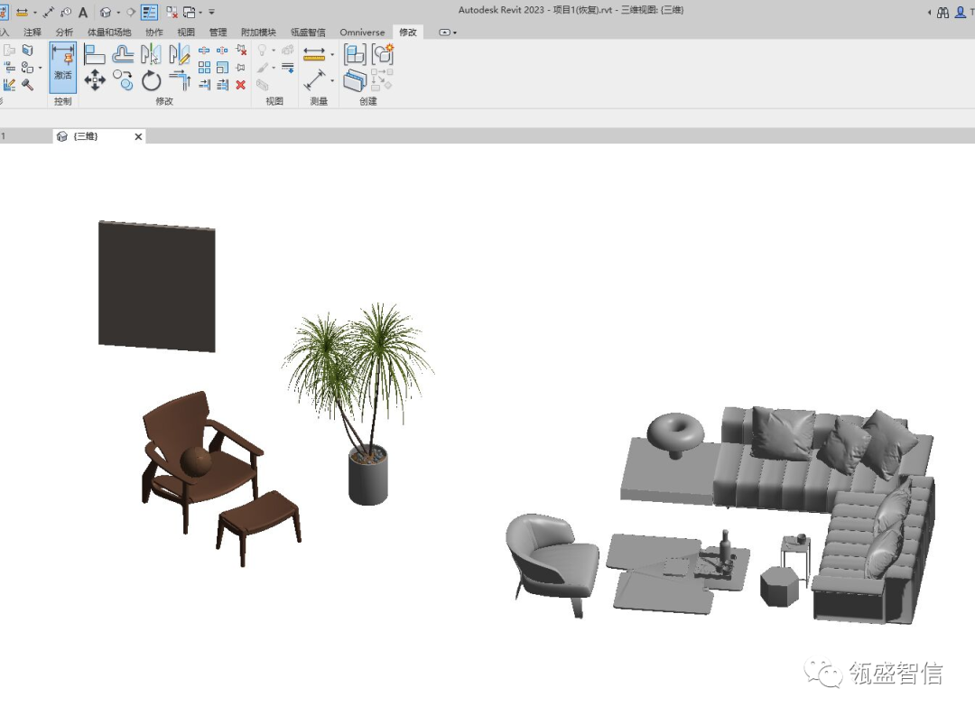The height and width of the screenshot is (716, 975).
Task: Open the ribbon panel display toggle dropdown
Action: pyautogui.click(x=448, y=33)
